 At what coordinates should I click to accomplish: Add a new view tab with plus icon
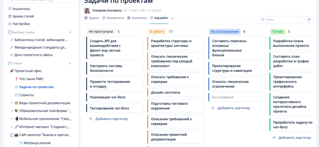172,18
